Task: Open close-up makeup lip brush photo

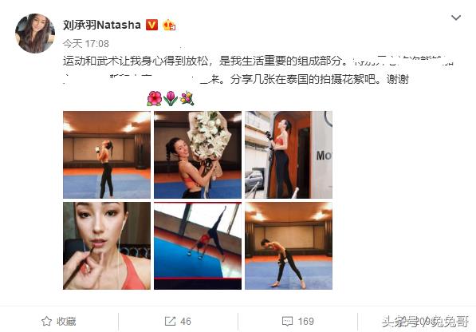Action: coord(107,246)
